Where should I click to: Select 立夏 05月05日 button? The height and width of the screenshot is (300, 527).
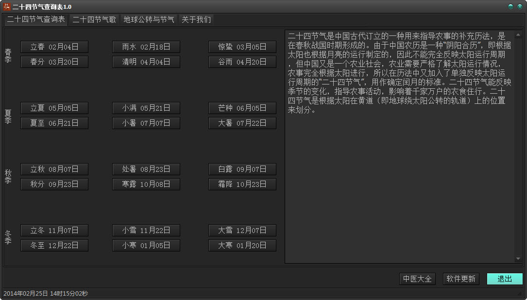pyautogui.click(x=54, y=108)
